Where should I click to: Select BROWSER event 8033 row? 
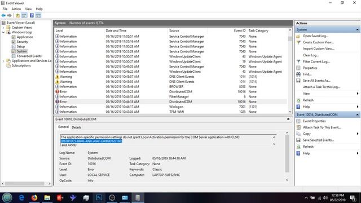(x=171, y=86)
